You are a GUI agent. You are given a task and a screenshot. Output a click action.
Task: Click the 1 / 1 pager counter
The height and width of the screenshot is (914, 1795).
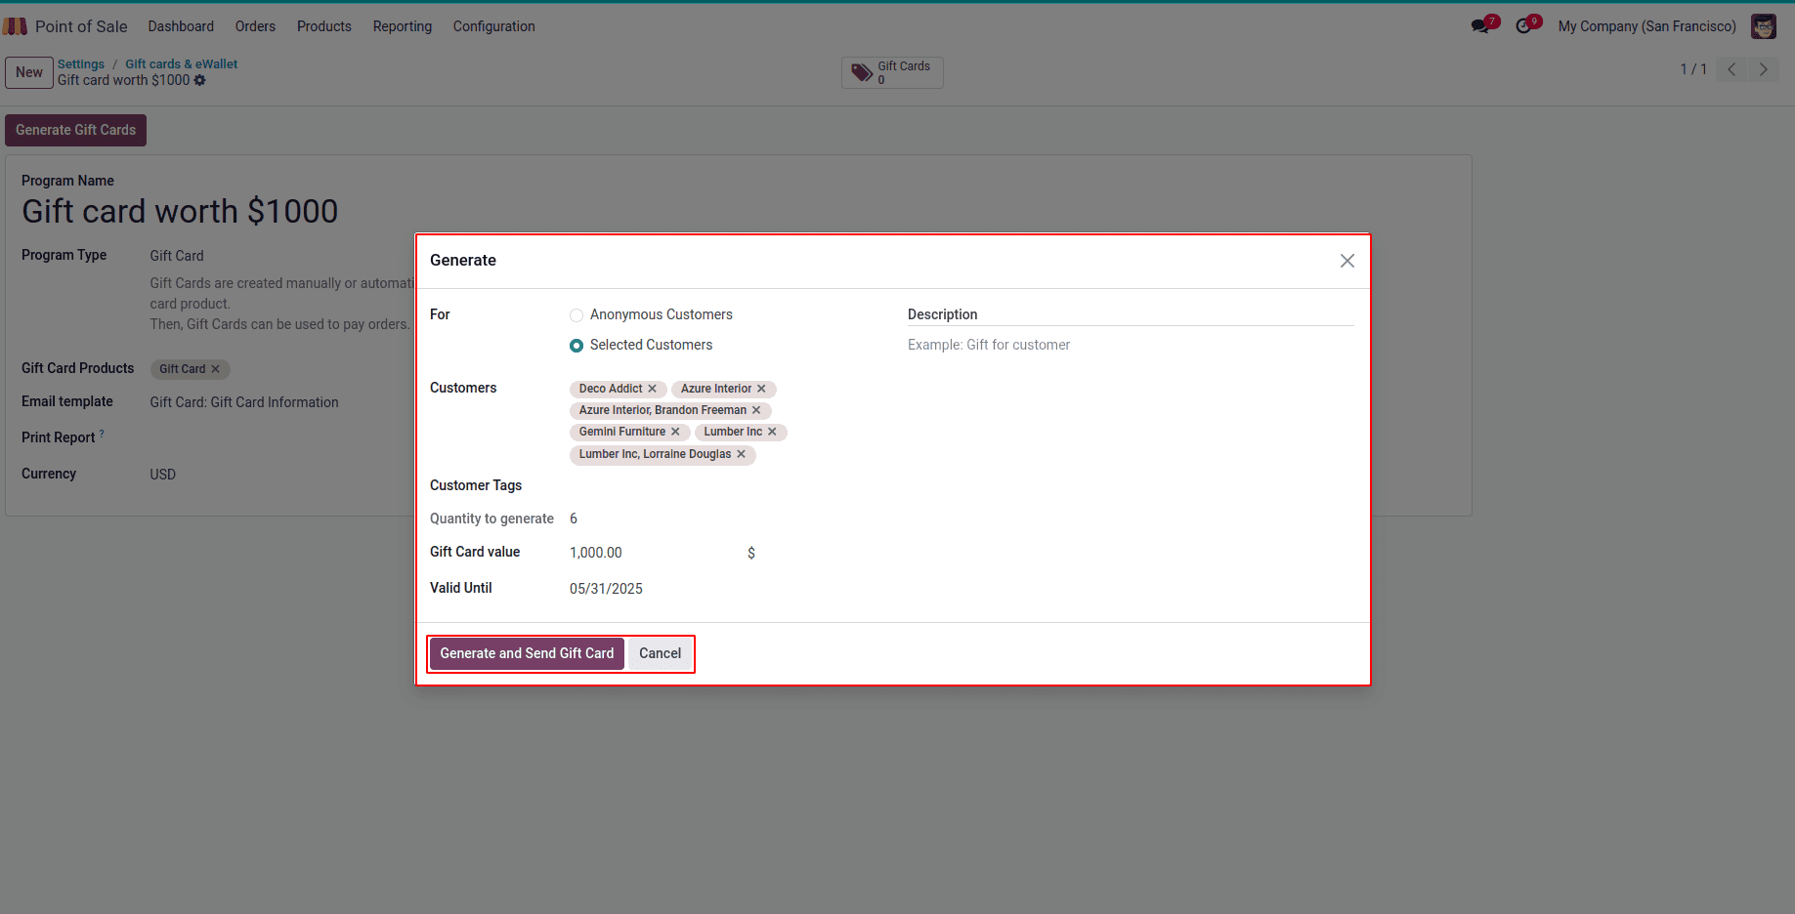(1693, 69)
